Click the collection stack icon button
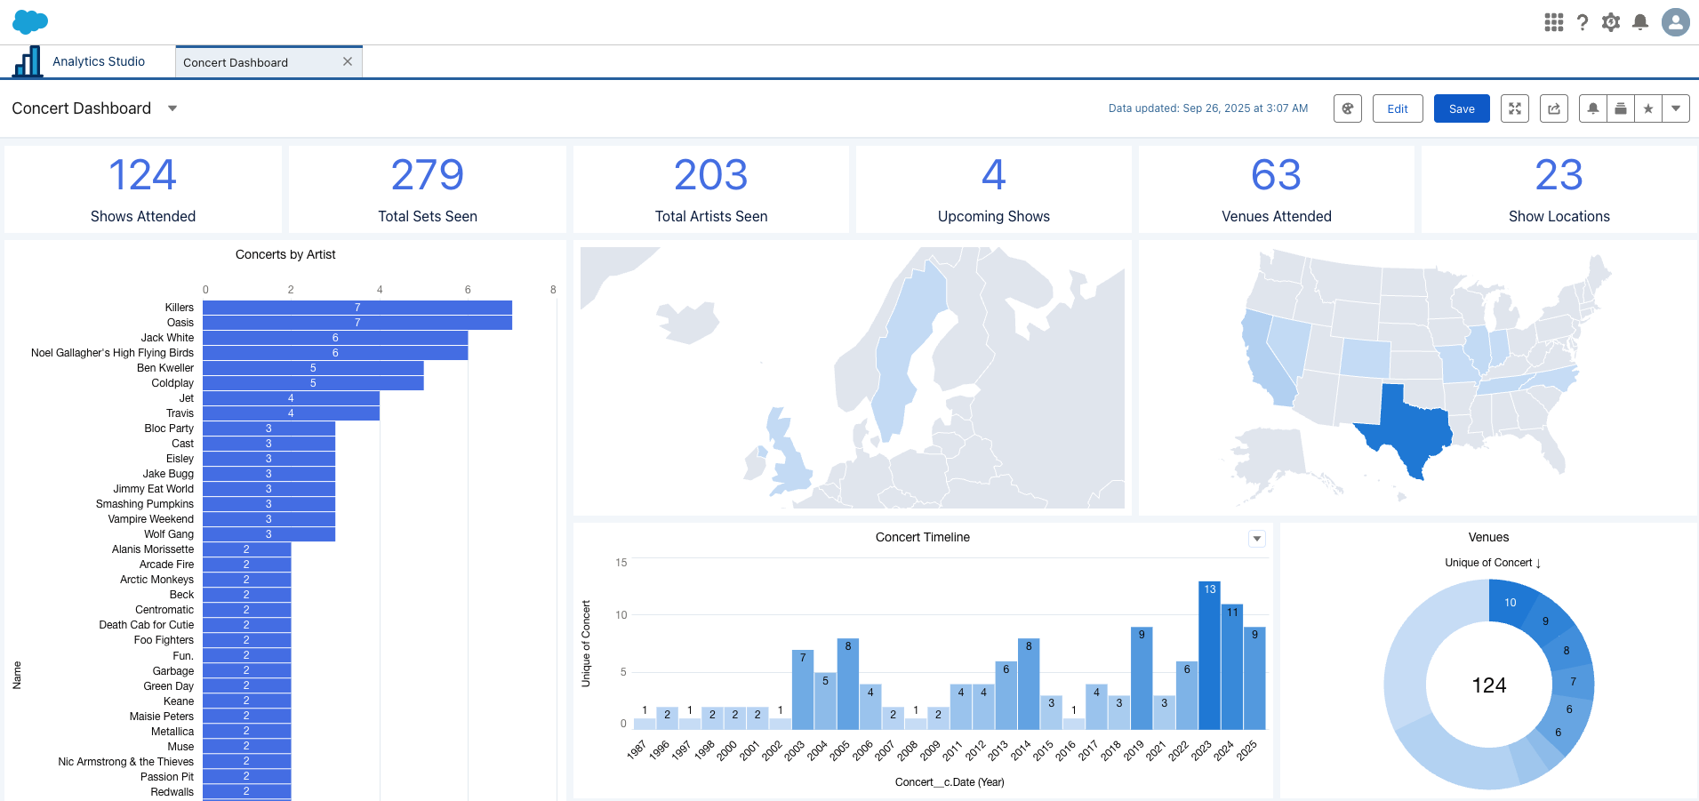This screenshot has width=1699, height=801. tap(1621, 108)
